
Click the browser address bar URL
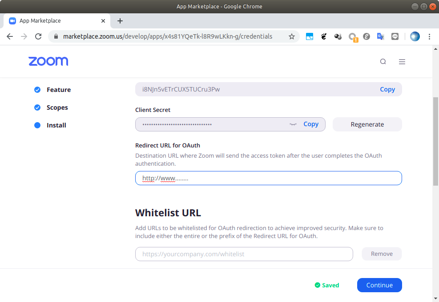click(167, 36)
